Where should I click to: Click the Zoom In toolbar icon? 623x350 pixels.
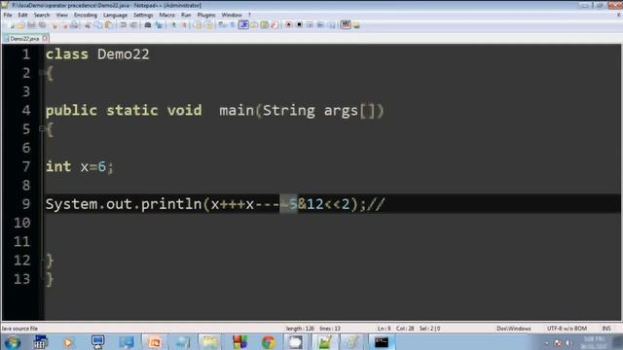click(x=173, y=25)
